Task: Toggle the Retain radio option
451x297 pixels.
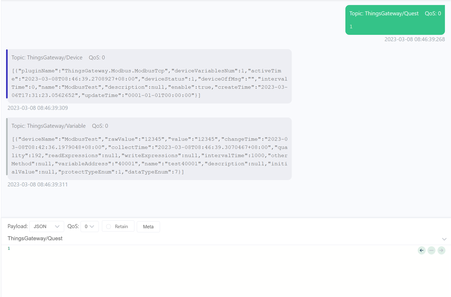Action: (x=109, y=227)
